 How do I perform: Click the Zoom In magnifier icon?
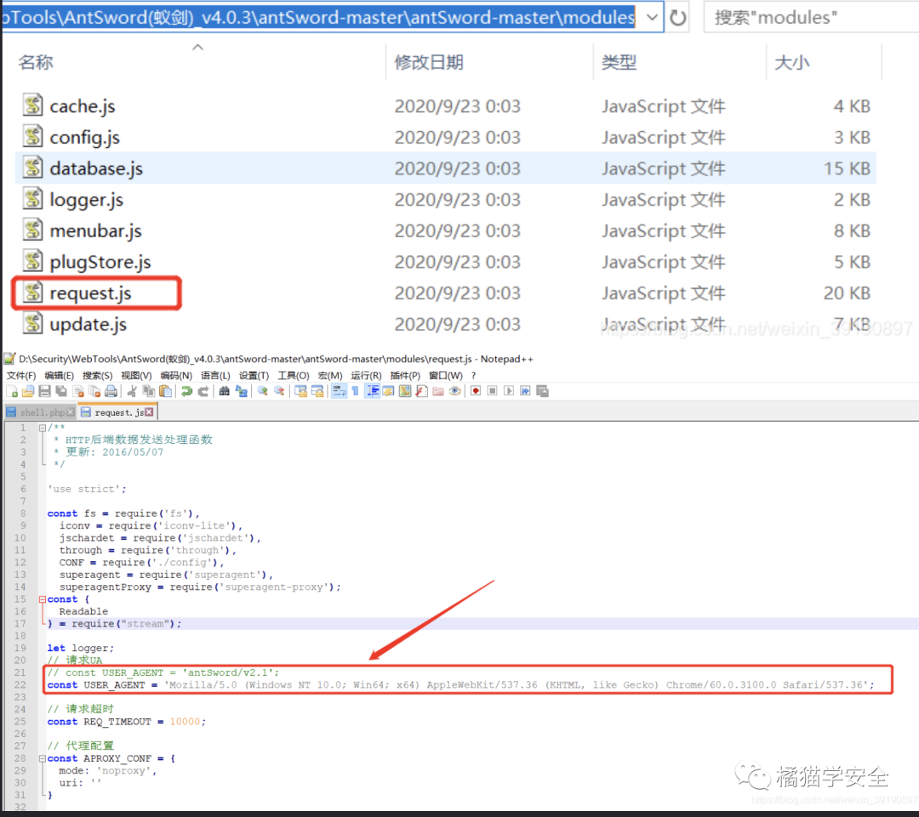point(263,391)
